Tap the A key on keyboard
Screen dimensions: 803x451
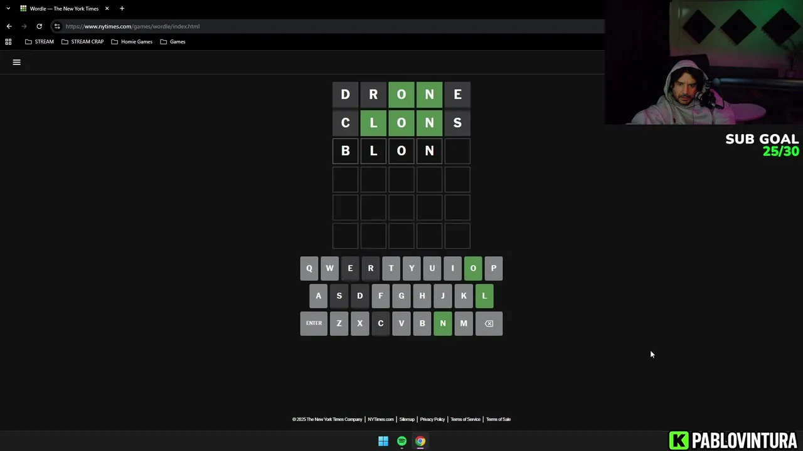pos(318,296)
